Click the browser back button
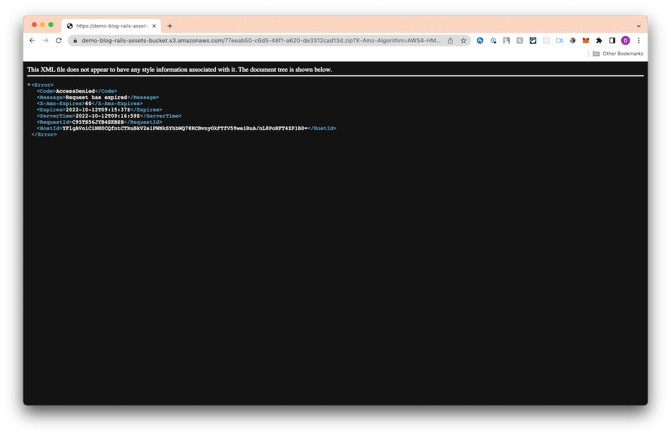The height and width of the screenshot is (436, 671). tap(32, 40)
